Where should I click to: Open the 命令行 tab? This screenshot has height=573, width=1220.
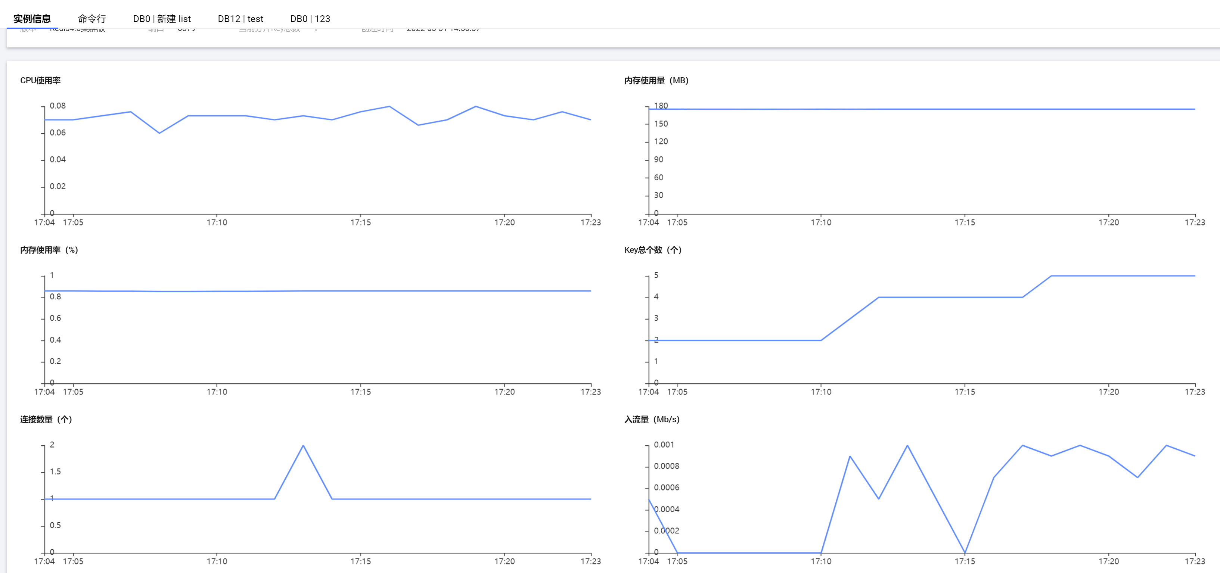coord(92,19)
